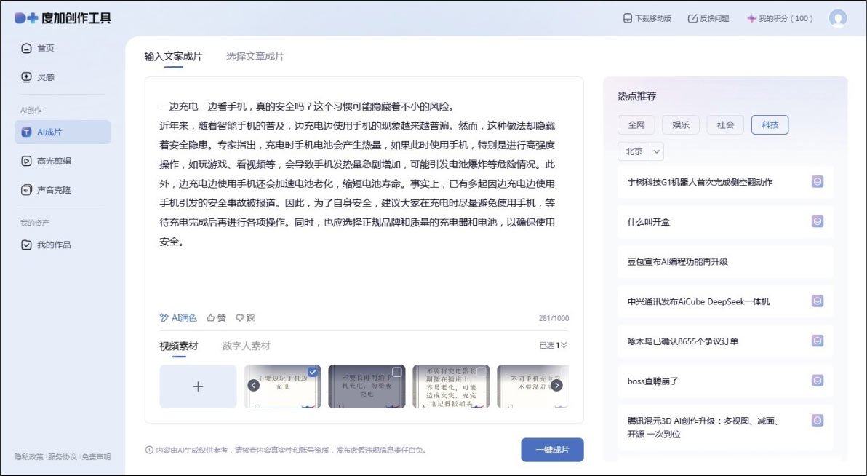This screenshot has width=867, height=476.
Task: Click the thumbs-up 赞 icon
Action: coord(212,318)
